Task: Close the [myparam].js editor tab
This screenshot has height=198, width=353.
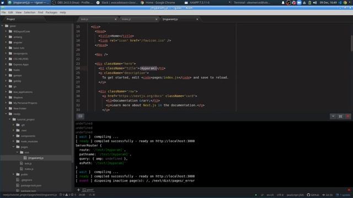Action: pyautogui.click(x=197, y=19)
